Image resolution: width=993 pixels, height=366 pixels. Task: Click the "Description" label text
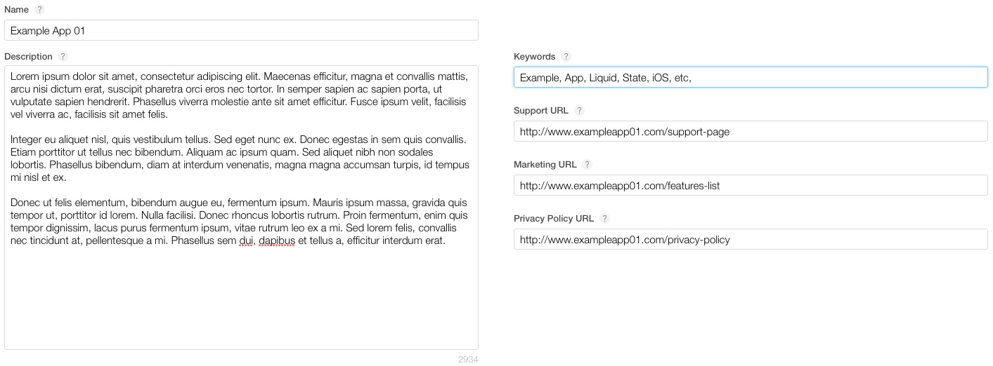pos(28,57)
